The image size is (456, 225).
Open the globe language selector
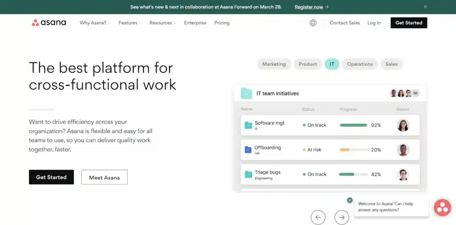tap(313, 23)
